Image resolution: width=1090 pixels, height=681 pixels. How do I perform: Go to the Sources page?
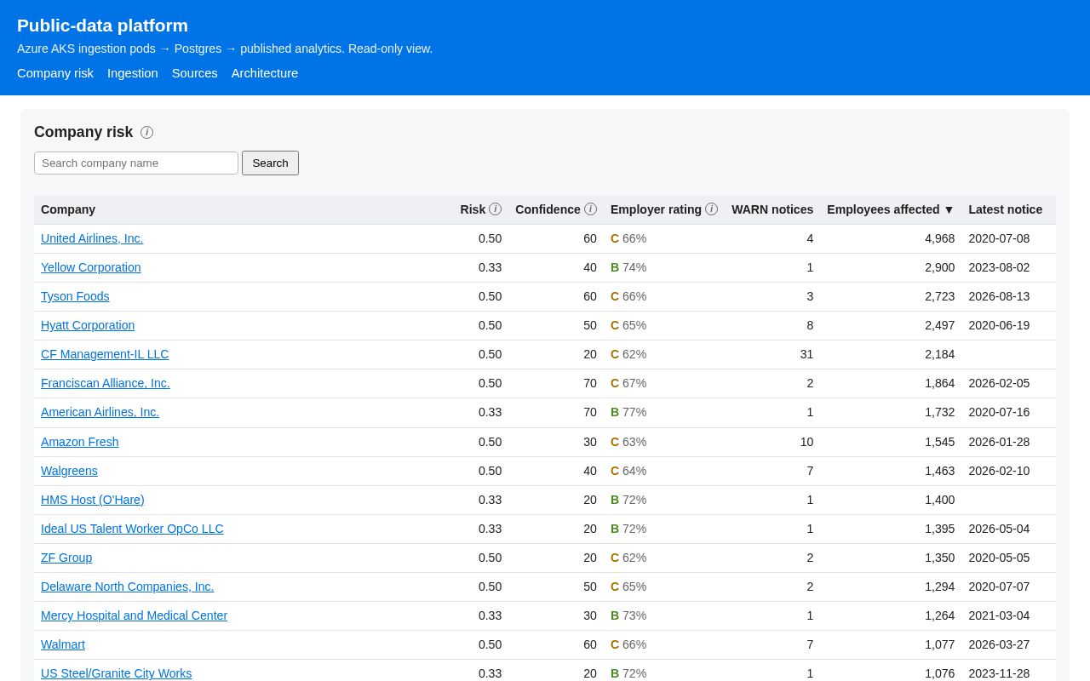tap(195, 73)
